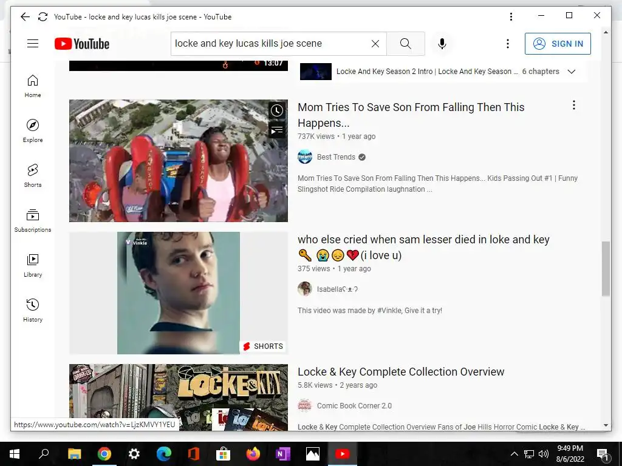The image size is (622, 466).
Task: Open History in the sidebar
Action: pyautogui.click(x=33, y=310)
